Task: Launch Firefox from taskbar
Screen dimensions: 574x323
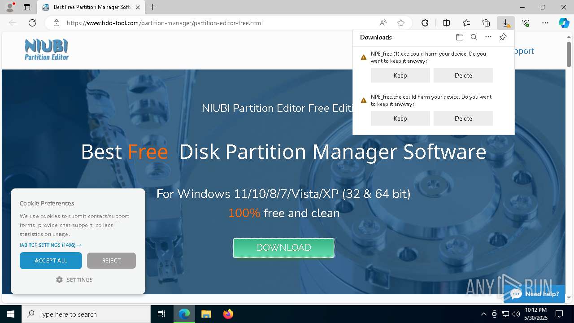Action: coord(228,314)
